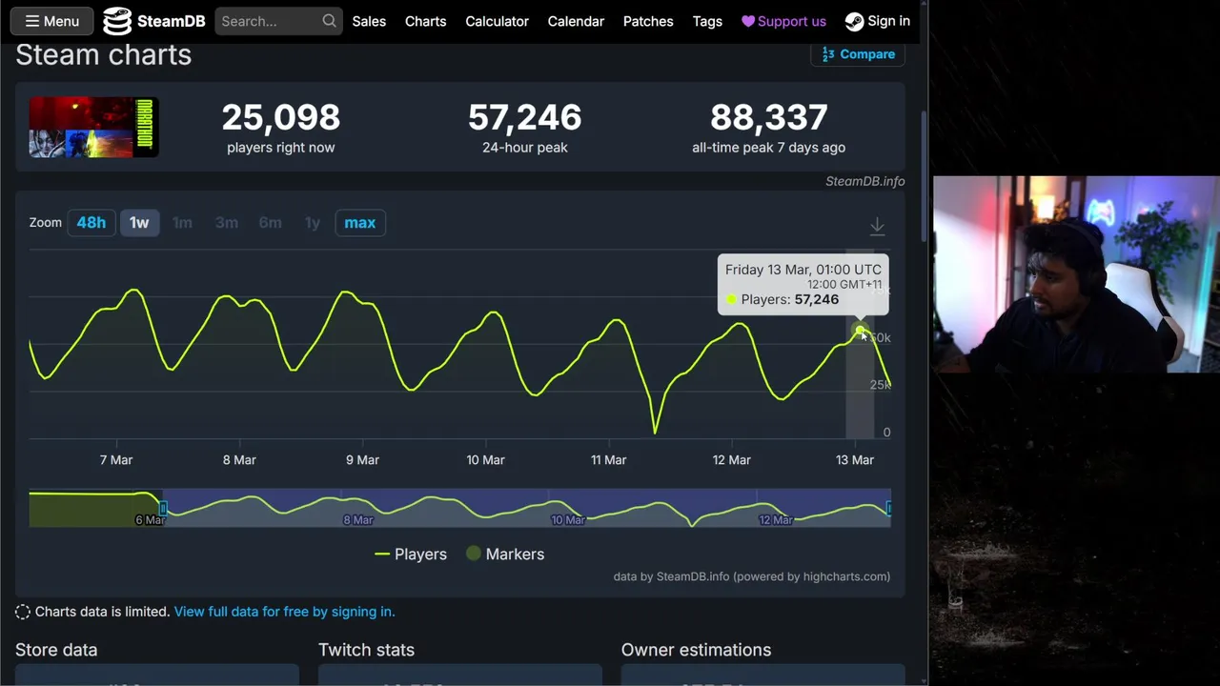Open the Calculator menu item
1220x686 pixels.
[x=497, y=21]
